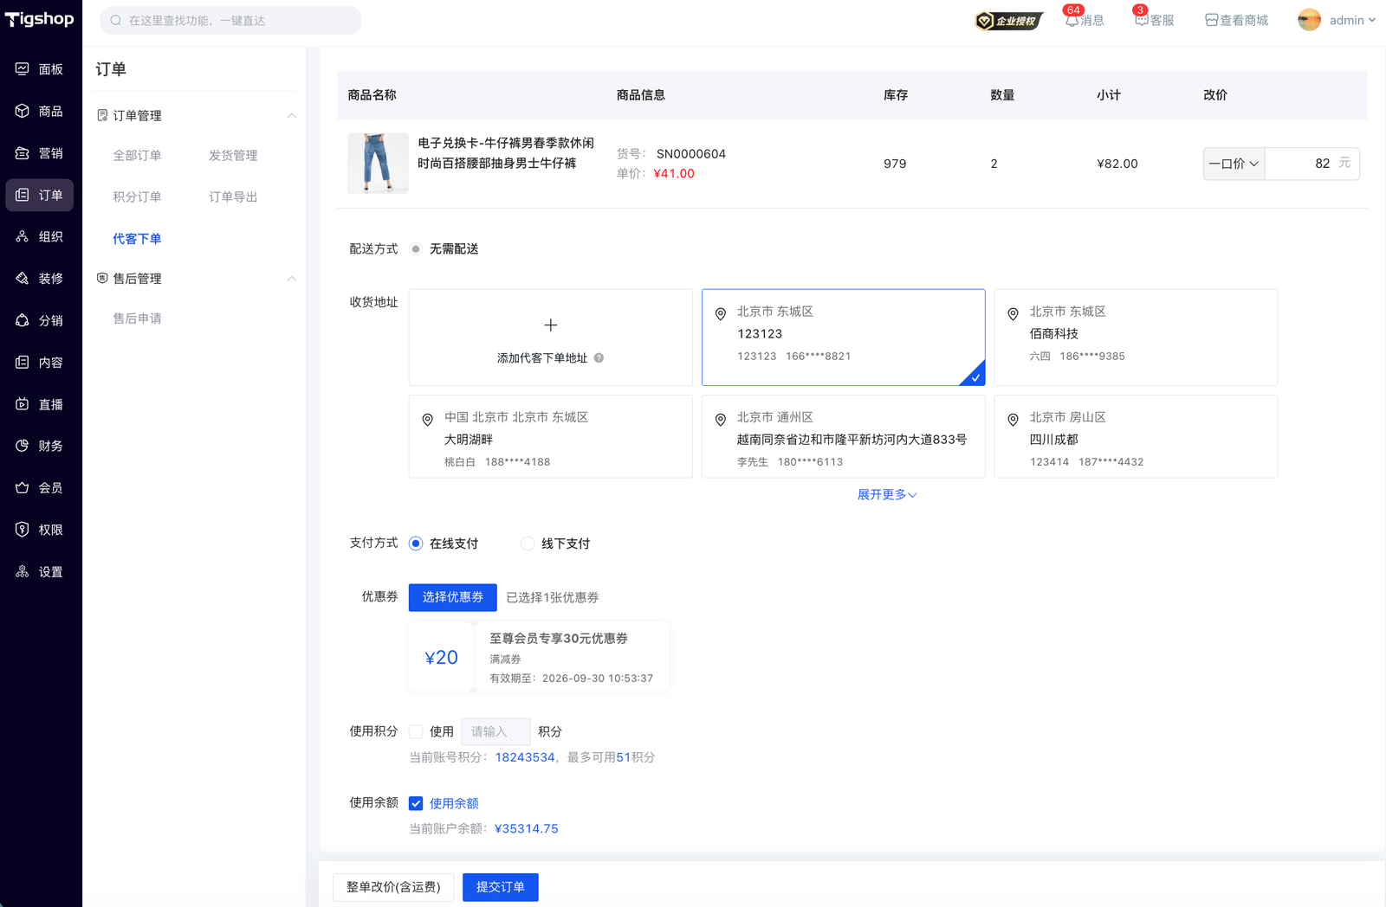Click the help icon beside 添加代客下单地址
This screenshot has width=1386, height=907.
tap(599, 358)
